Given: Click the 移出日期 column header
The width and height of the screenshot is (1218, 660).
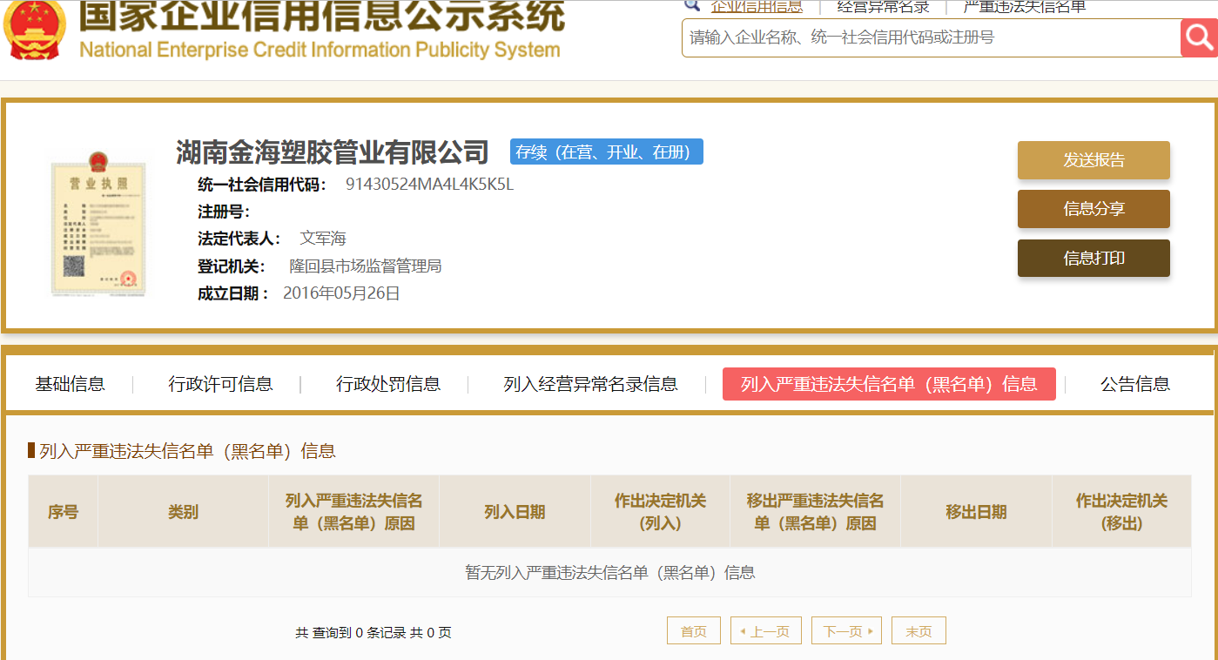Looking at the screenshot, I should point(976,512).
